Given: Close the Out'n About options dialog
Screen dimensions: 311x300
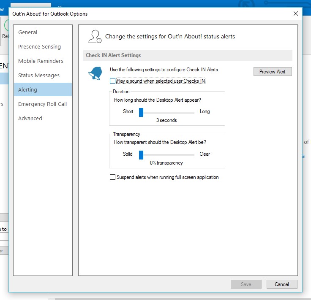Looking at the screenshot, I should coord(295,14).
